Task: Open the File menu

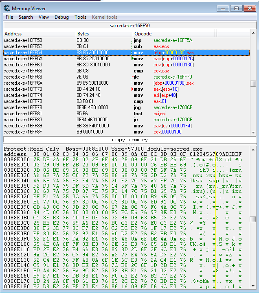Action: 9,17
